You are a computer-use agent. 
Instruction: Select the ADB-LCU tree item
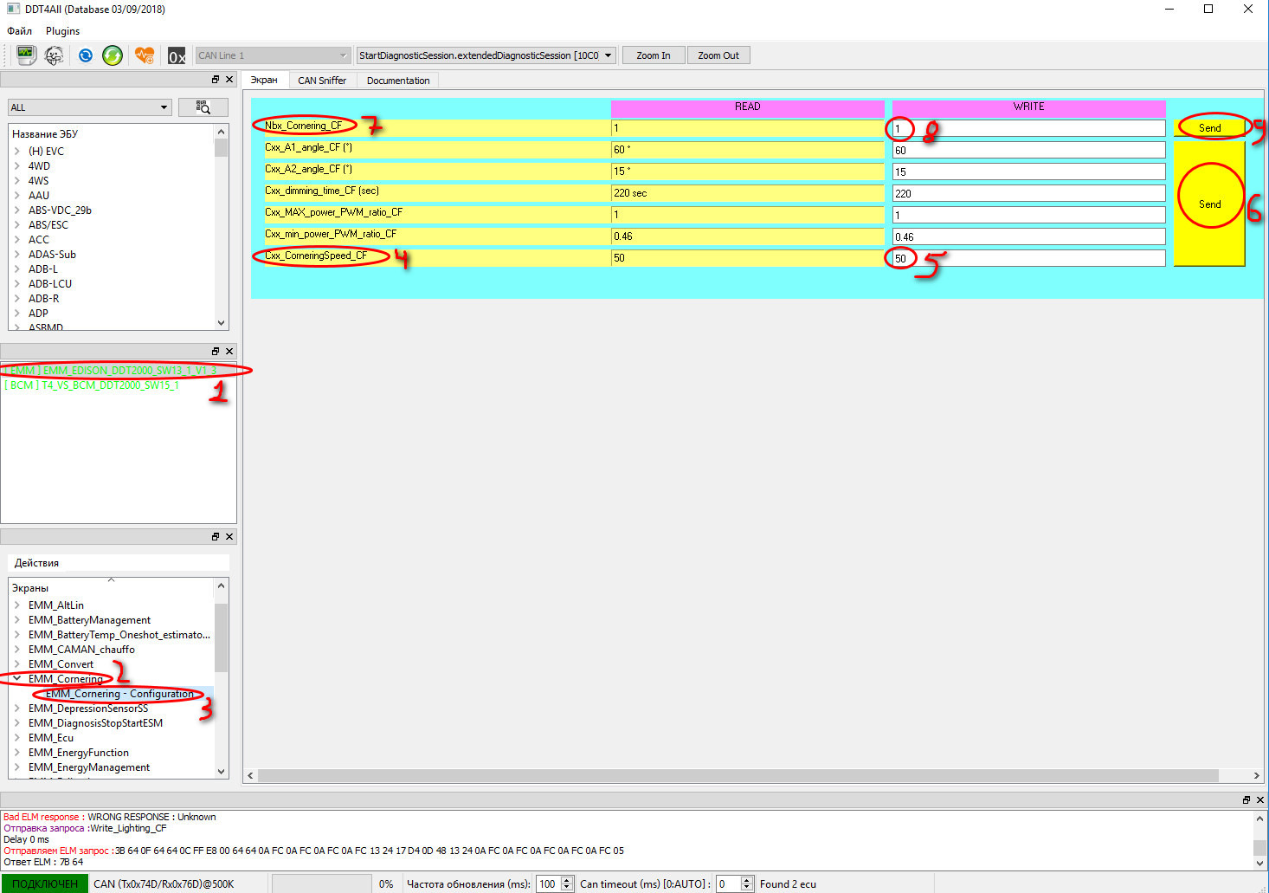coord(50,283)
